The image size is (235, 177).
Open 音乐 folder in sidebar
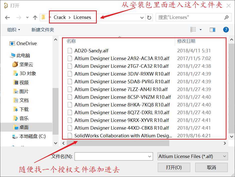(x=21, y=118)
